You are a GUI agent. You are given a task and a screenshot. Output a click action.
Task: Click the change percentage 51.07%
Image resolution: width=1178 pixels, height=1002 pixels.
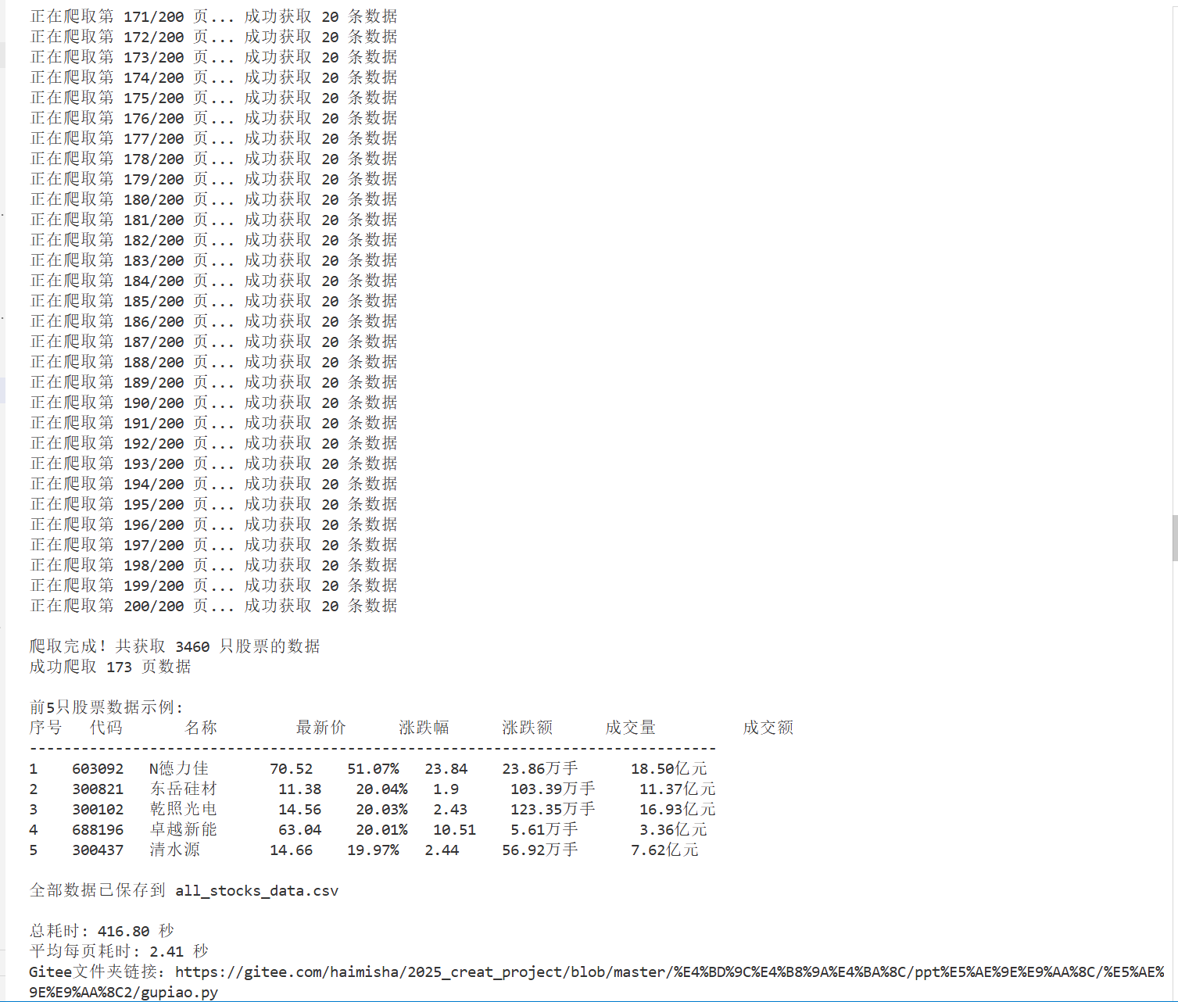click(x=373, y=769)
